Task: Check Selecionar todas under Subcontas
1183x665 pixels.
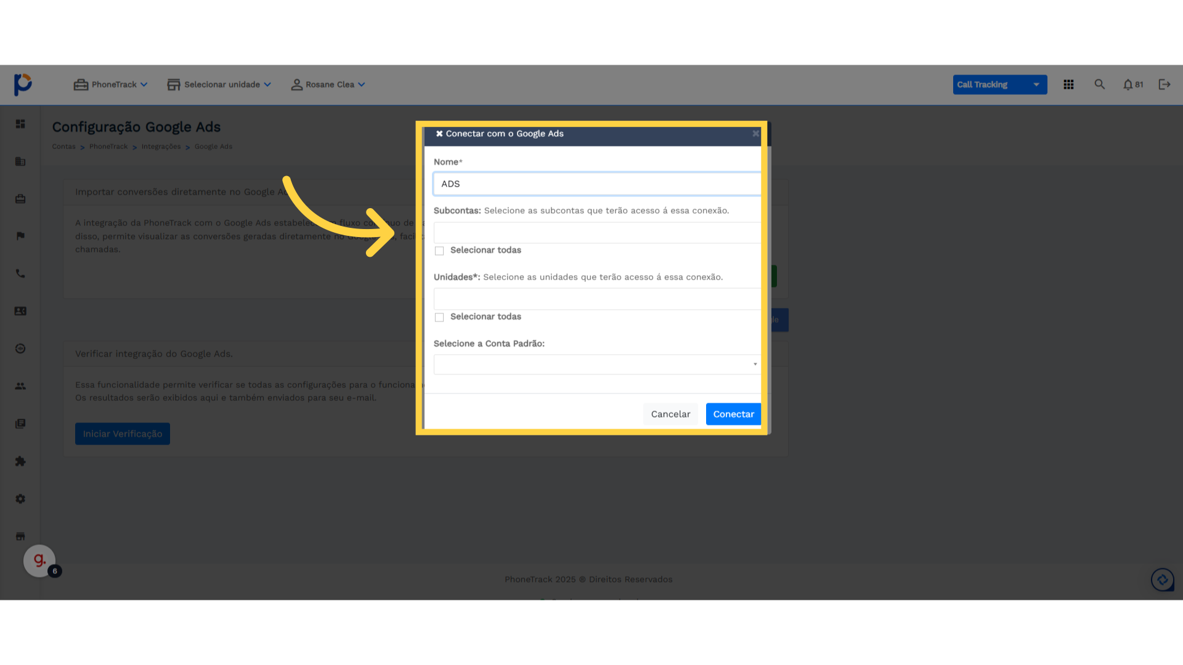Action: (439, 251)
